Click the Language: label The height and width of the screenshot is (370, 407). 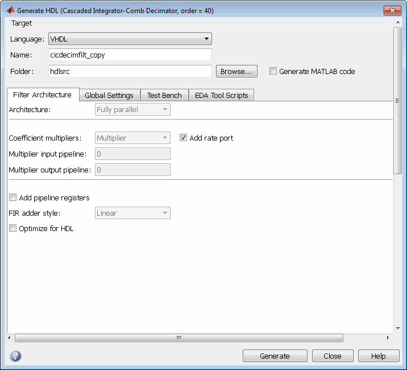pos(27,39)
